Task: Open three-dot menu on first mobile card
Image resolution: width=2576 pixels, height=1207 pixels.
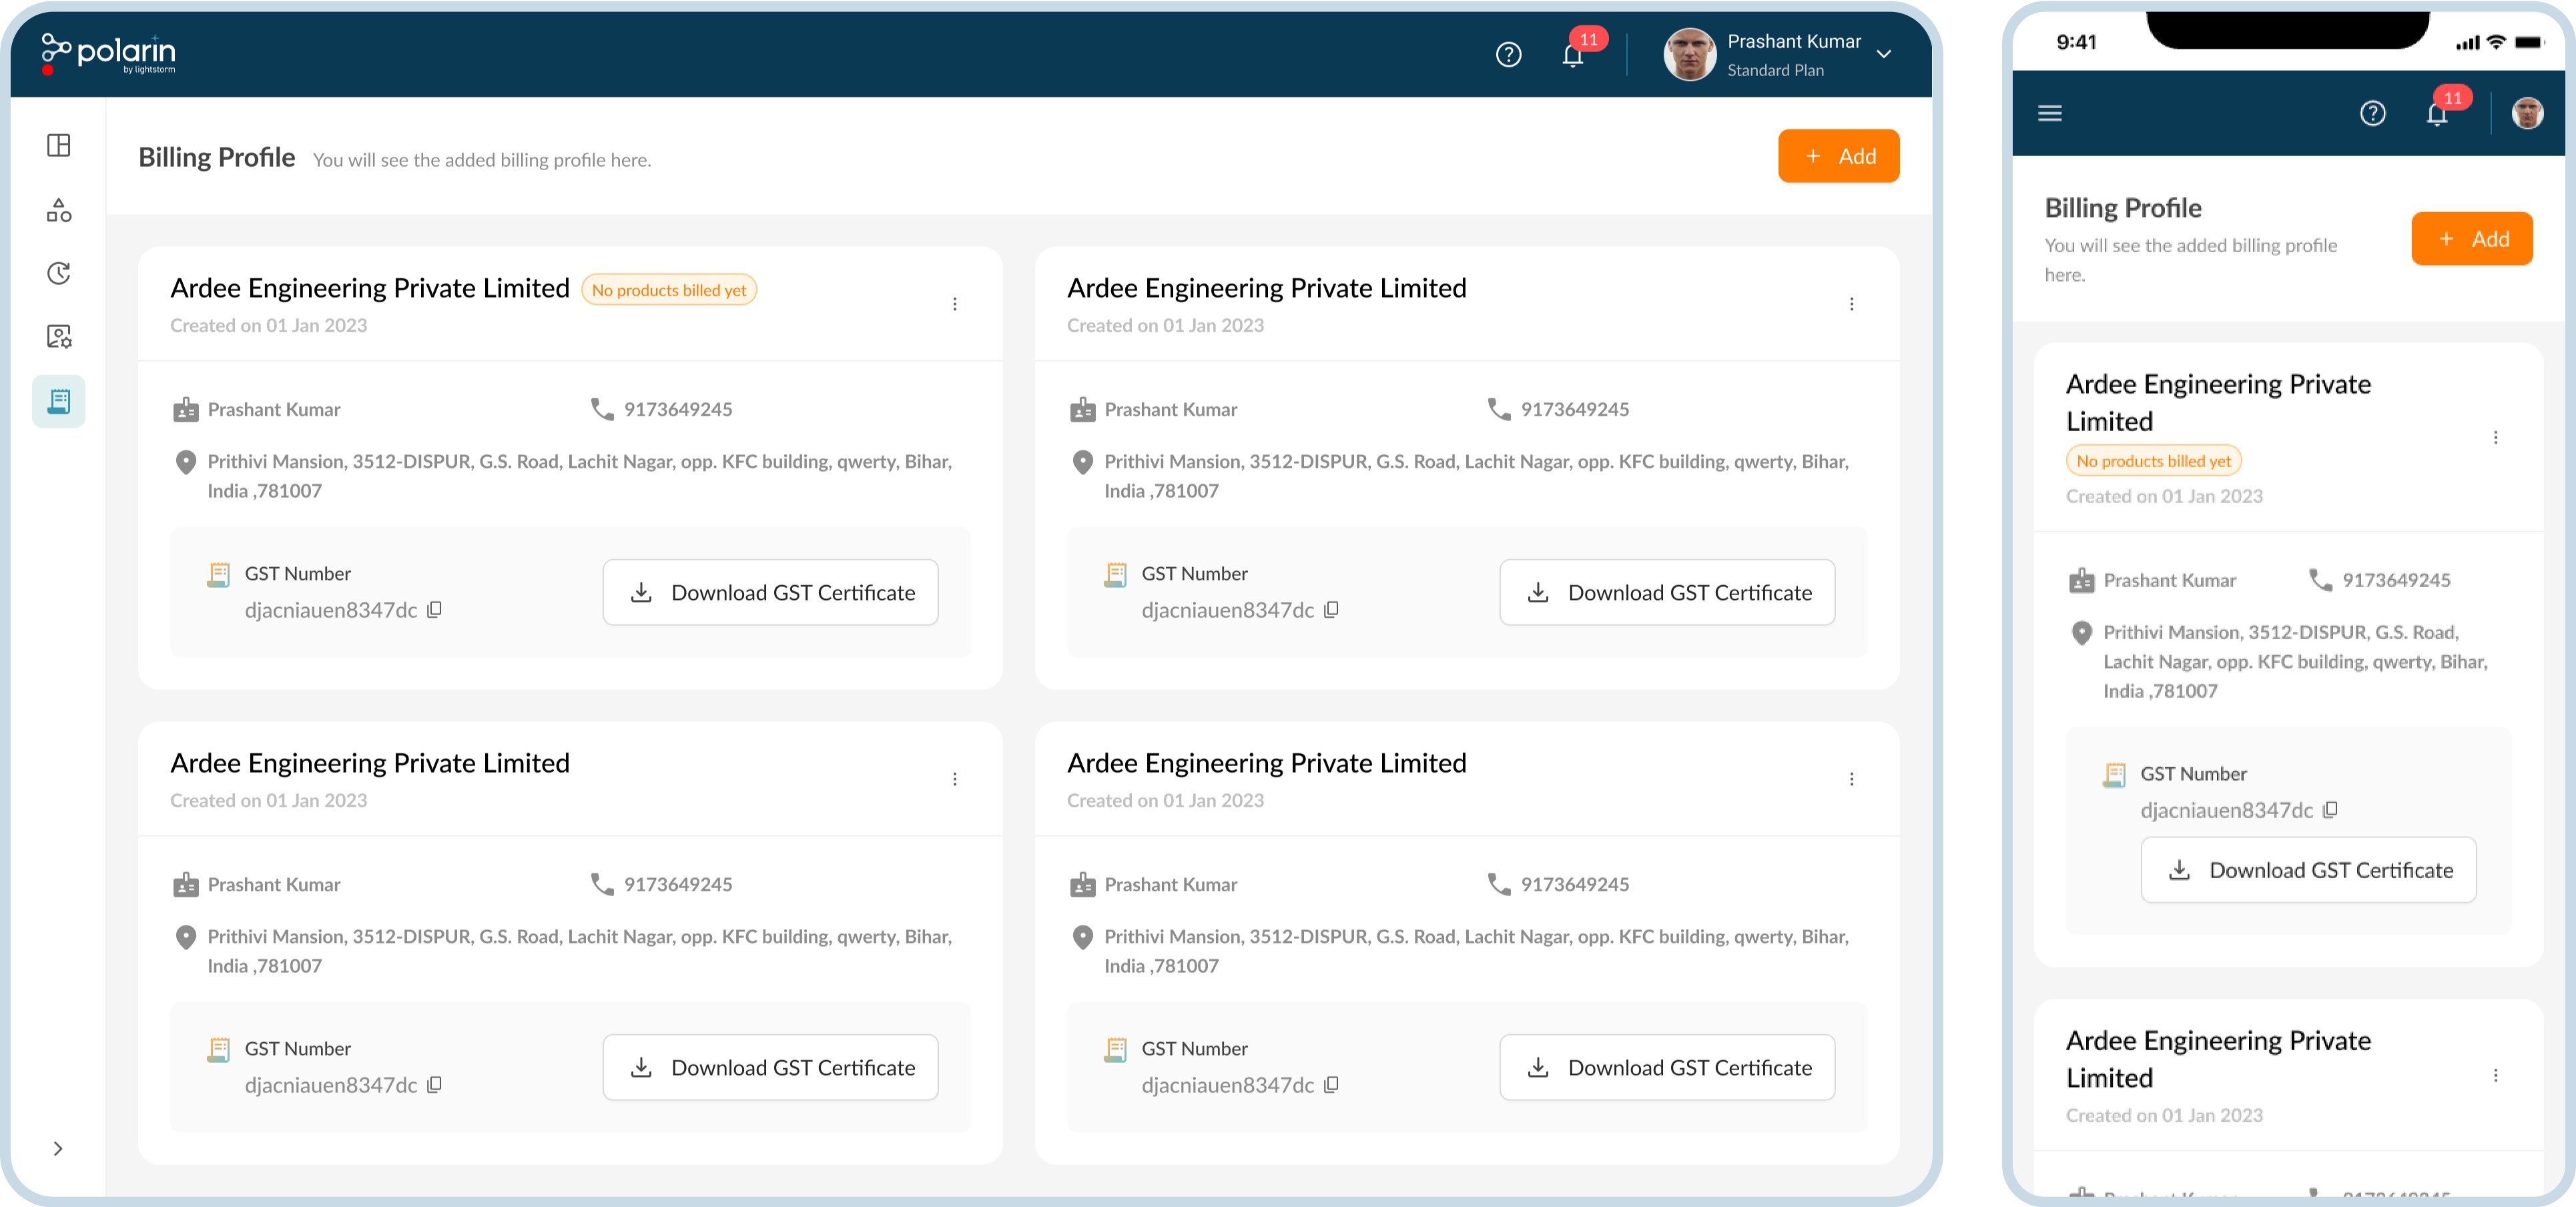Action: (2495, 438)
